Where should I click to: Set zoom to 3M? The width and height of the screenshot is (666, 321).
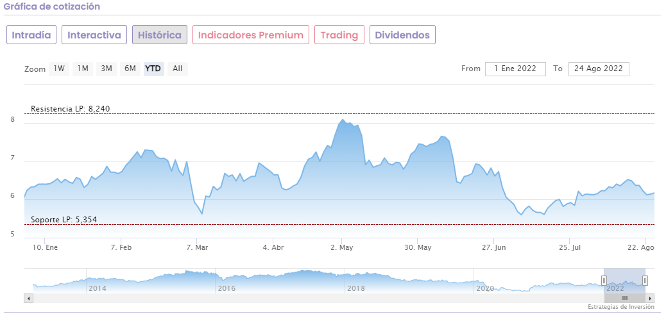107,69
